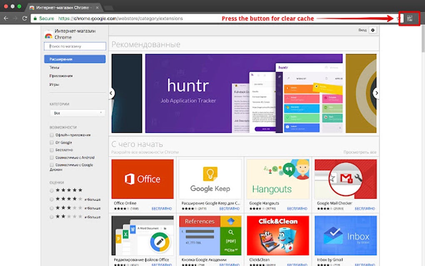
Task: Open the settings gear next to Вход
Action: tap(373, 30)
